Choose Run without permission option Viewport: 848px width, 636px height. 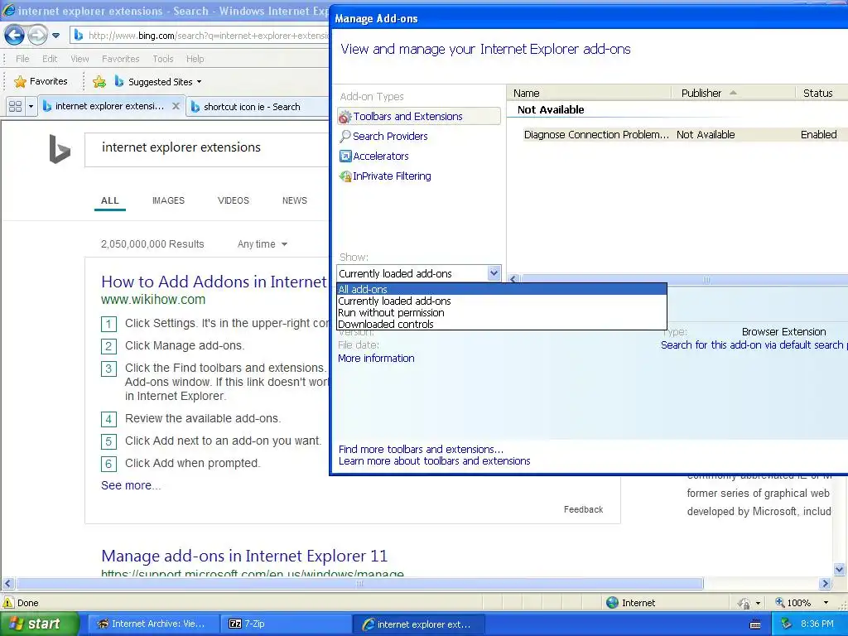[501, 312]
